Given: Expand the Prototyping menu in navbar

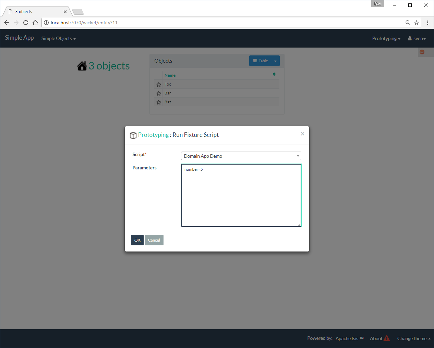Looking at the screenshot, I should point(386,38).
